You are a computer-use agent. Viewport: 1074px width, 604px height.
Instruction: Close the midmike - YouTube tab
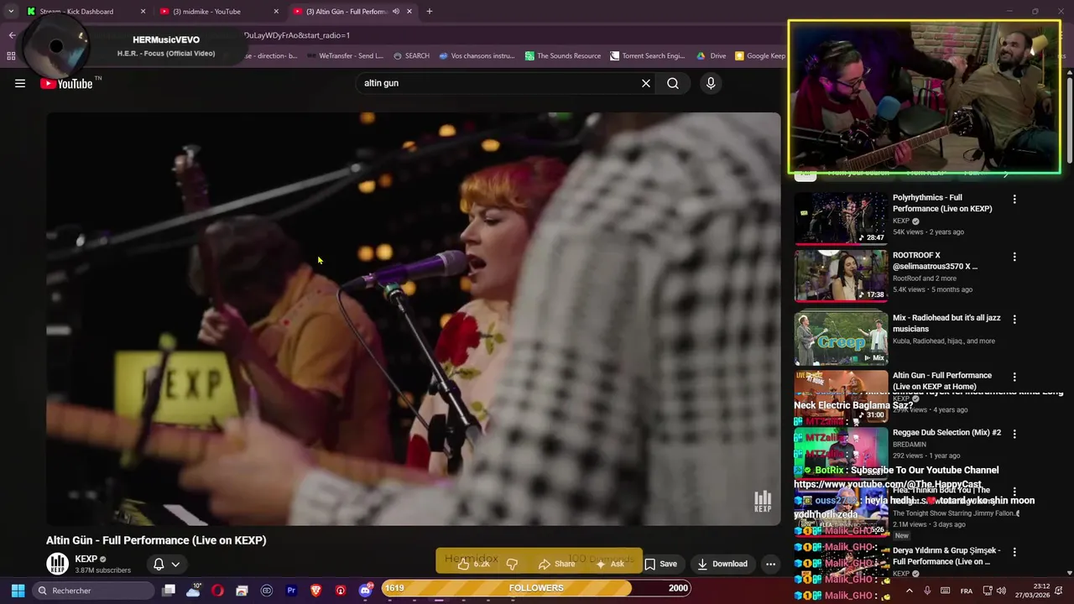(x=276, y=12)
